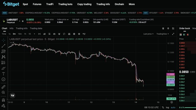
Task: Expand the LABUSDT pair selector dropdown
Action: coord(20,21)
